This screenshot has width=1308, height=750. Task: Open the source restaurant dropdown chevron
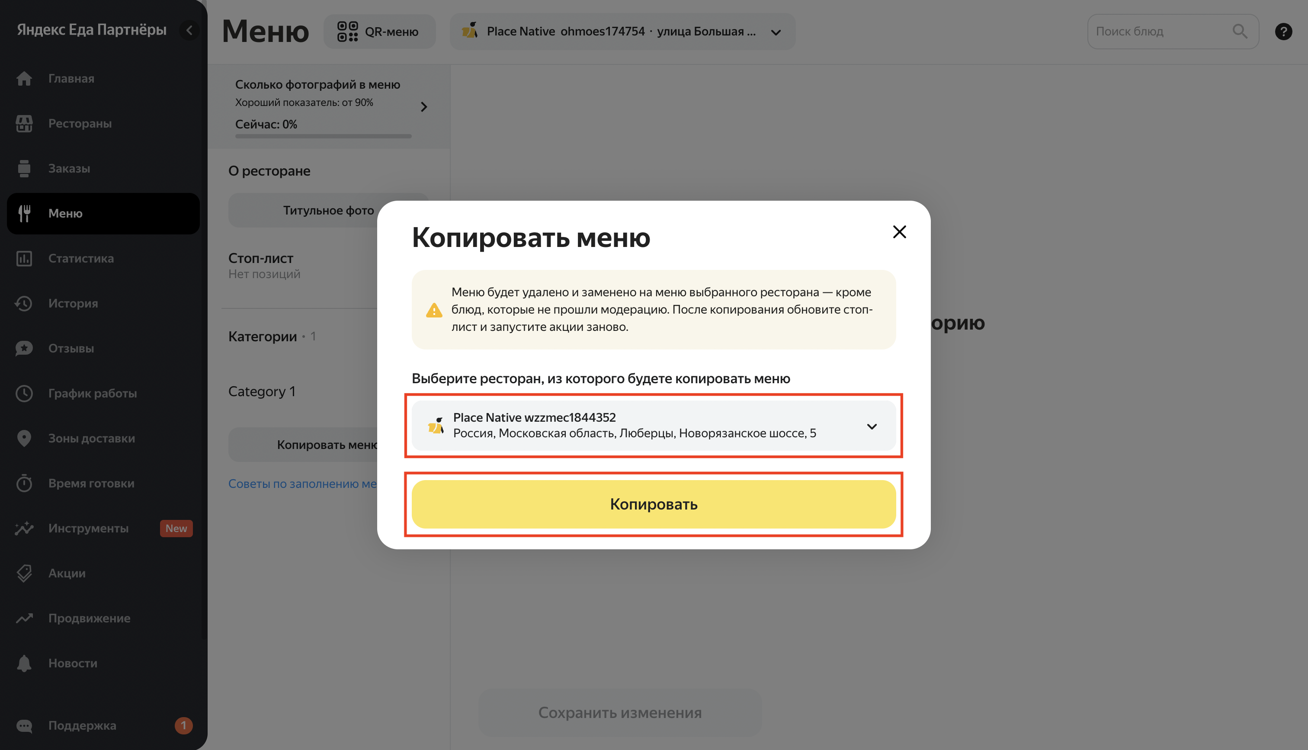[x=871, y=426]
